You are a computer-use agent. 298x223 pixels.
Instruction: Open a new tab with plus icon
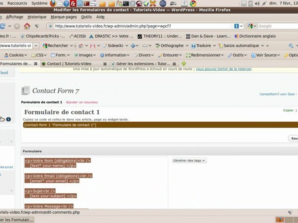[x=183, y=63]
